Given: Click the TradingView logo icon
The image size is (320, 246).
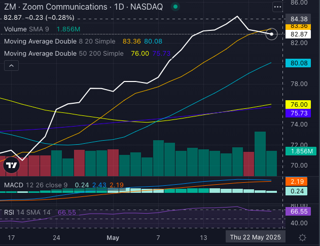Looking at the screenshot, I should coord(12,165).
